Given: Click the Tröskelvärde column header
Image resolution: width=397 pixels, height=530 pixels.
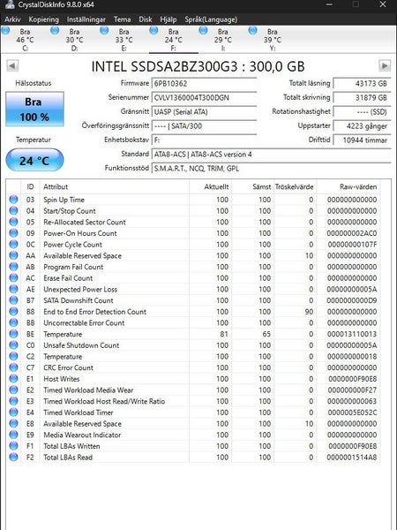Looking at the screenshot, I should [x=295, y=186].
